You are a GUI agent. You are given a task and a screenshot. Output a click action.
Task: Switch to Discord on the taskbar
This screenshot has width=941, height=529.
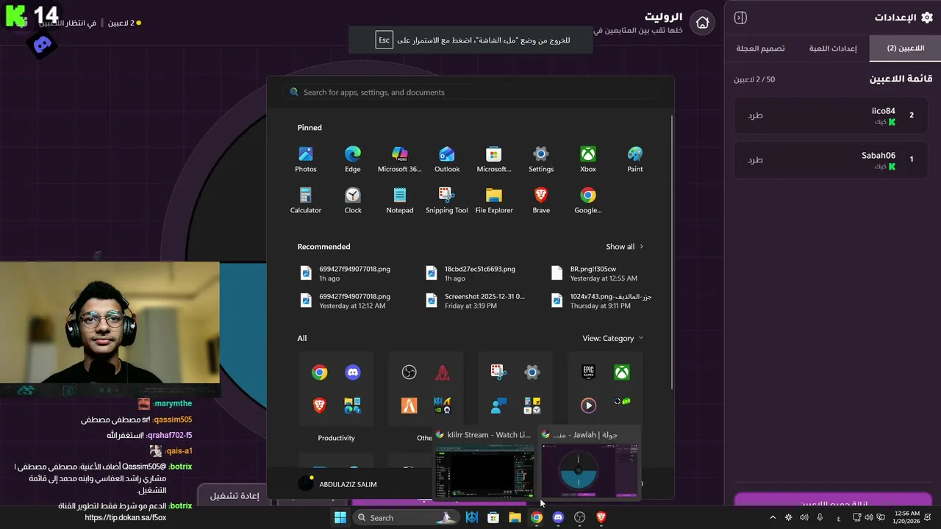[558, 517]
